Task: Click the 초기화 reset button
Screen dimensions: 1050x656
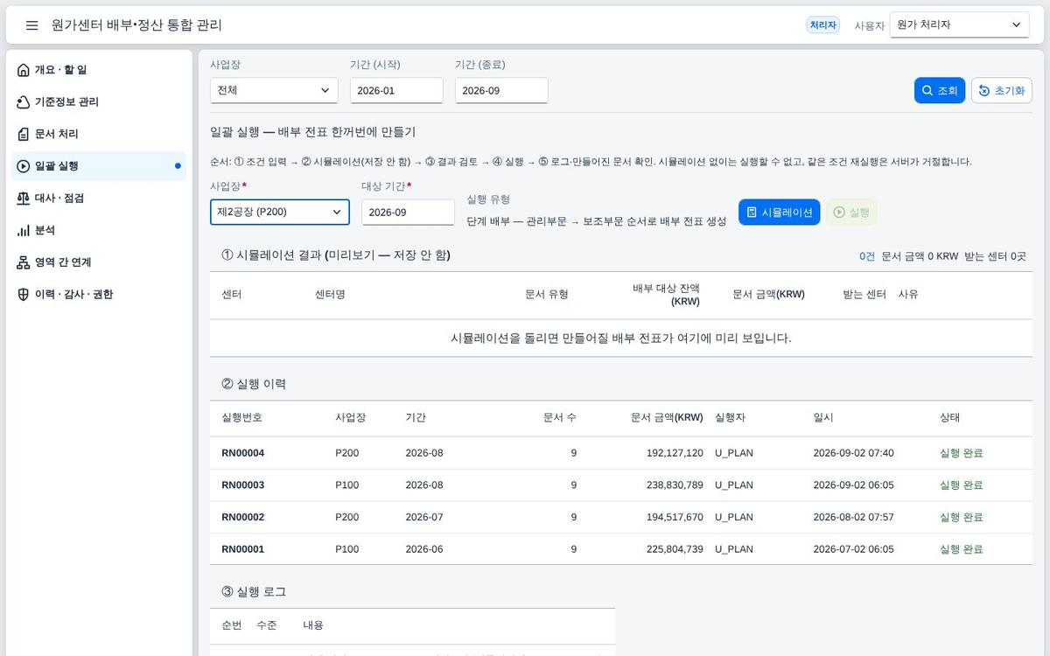Action: tap(1002, 90)
